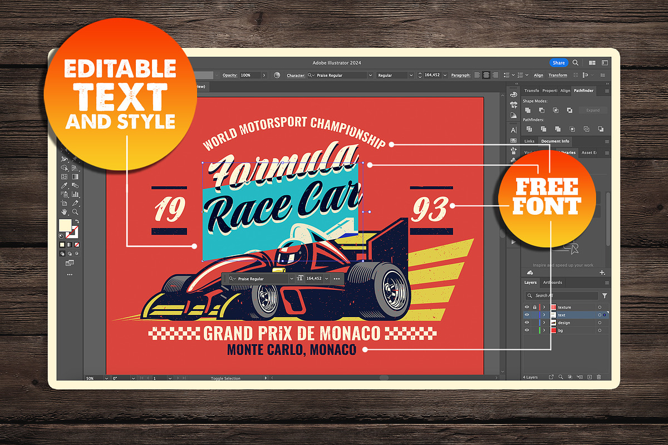Hide the texture layer
Image resolution: width=668 pixels, height=445 pixels.
pyautogui.click(x=527, y=307)
